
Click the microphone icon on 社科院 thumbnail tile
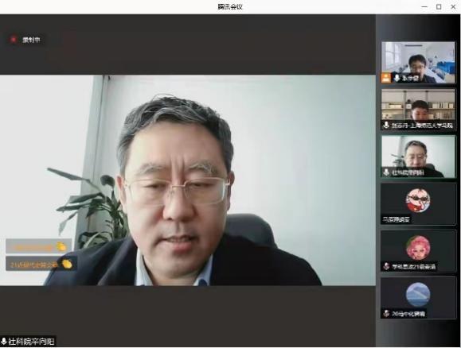(x=386, y=172)
